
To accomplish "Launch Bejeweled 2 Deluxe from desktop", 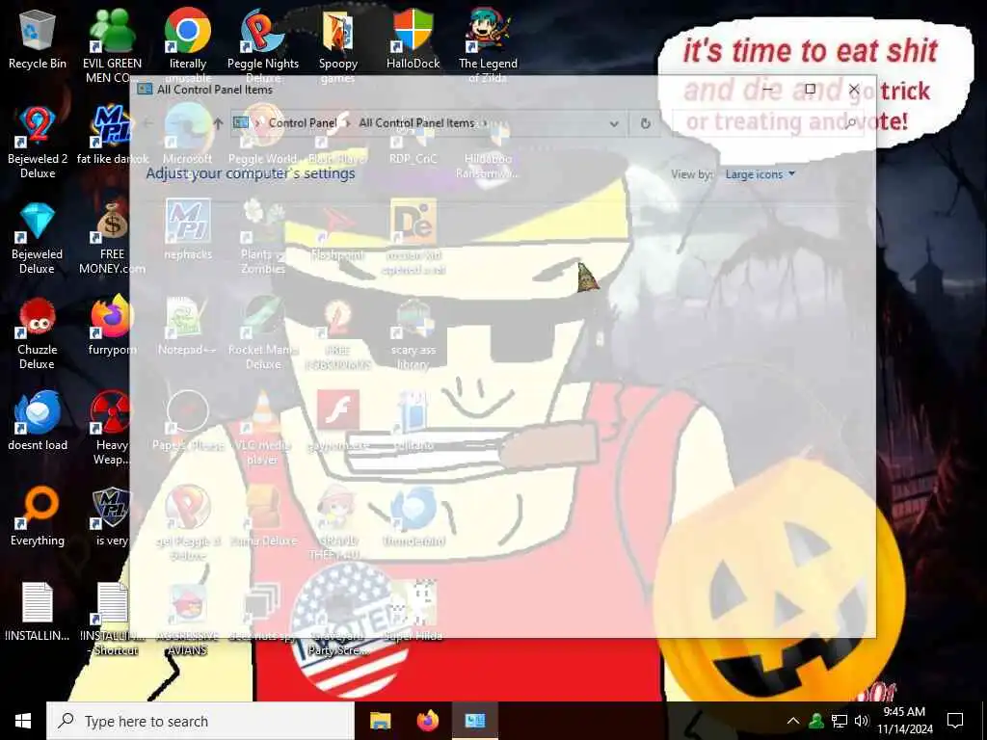I will point(38,143).
